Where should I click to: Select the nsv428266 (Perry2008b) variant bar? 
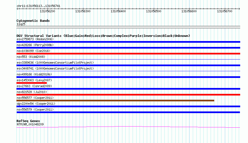(128, 48)
